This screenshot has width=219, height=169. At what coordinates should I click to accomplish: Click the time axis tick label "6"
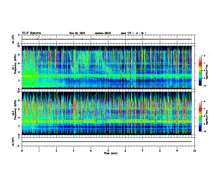click(x=126, y=151)
